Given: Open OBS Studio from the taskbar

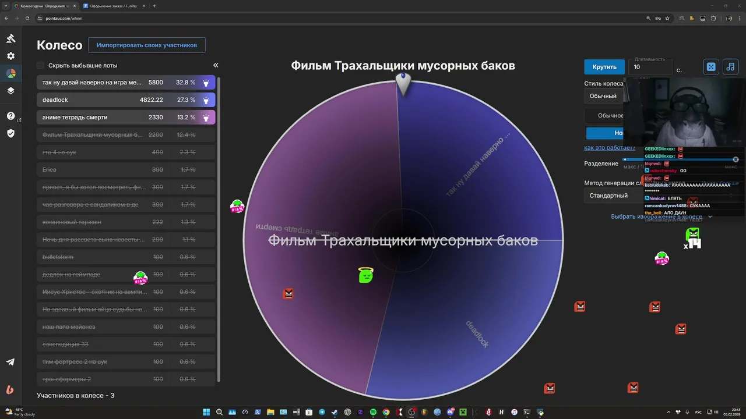Looking at the screenshot, I should (411, 412).
